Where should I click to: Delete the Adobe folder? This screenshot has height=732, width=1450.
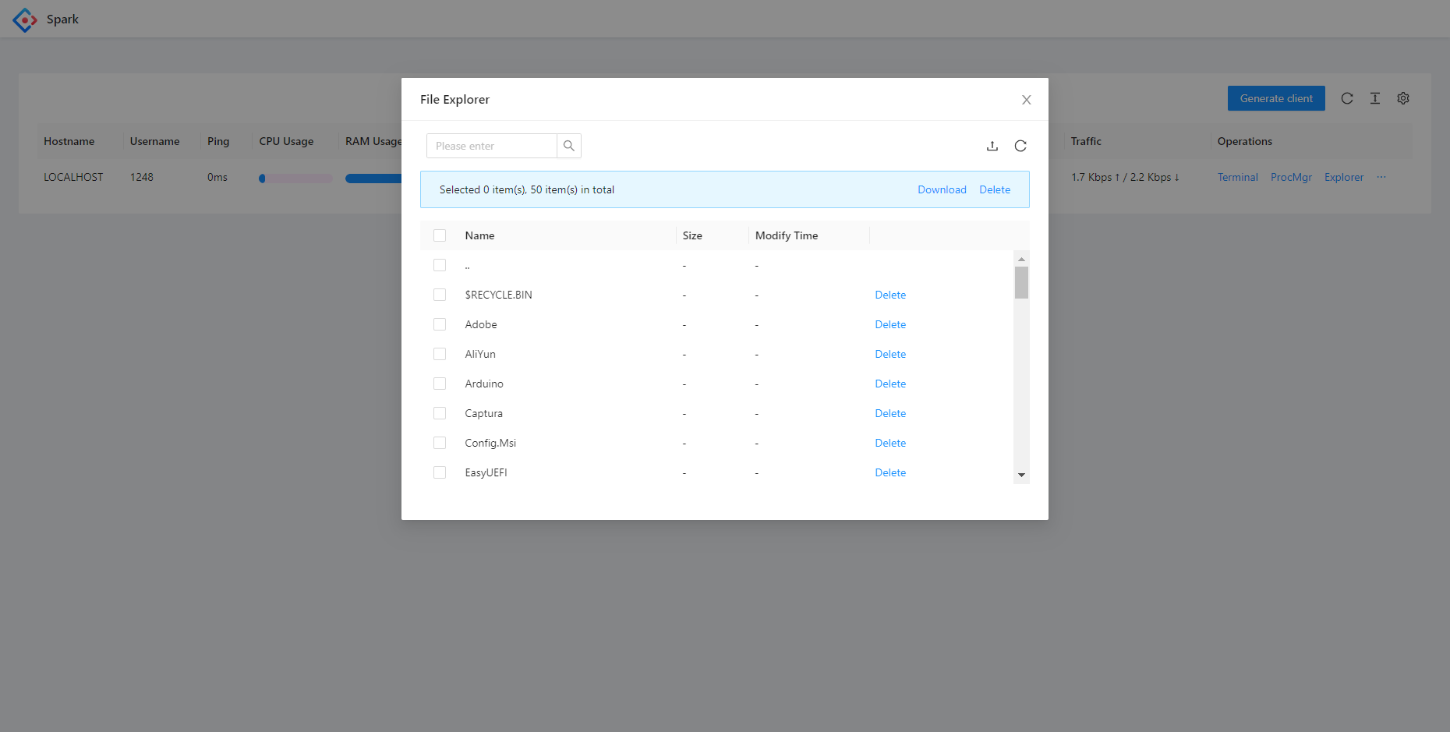coord(890,324)
